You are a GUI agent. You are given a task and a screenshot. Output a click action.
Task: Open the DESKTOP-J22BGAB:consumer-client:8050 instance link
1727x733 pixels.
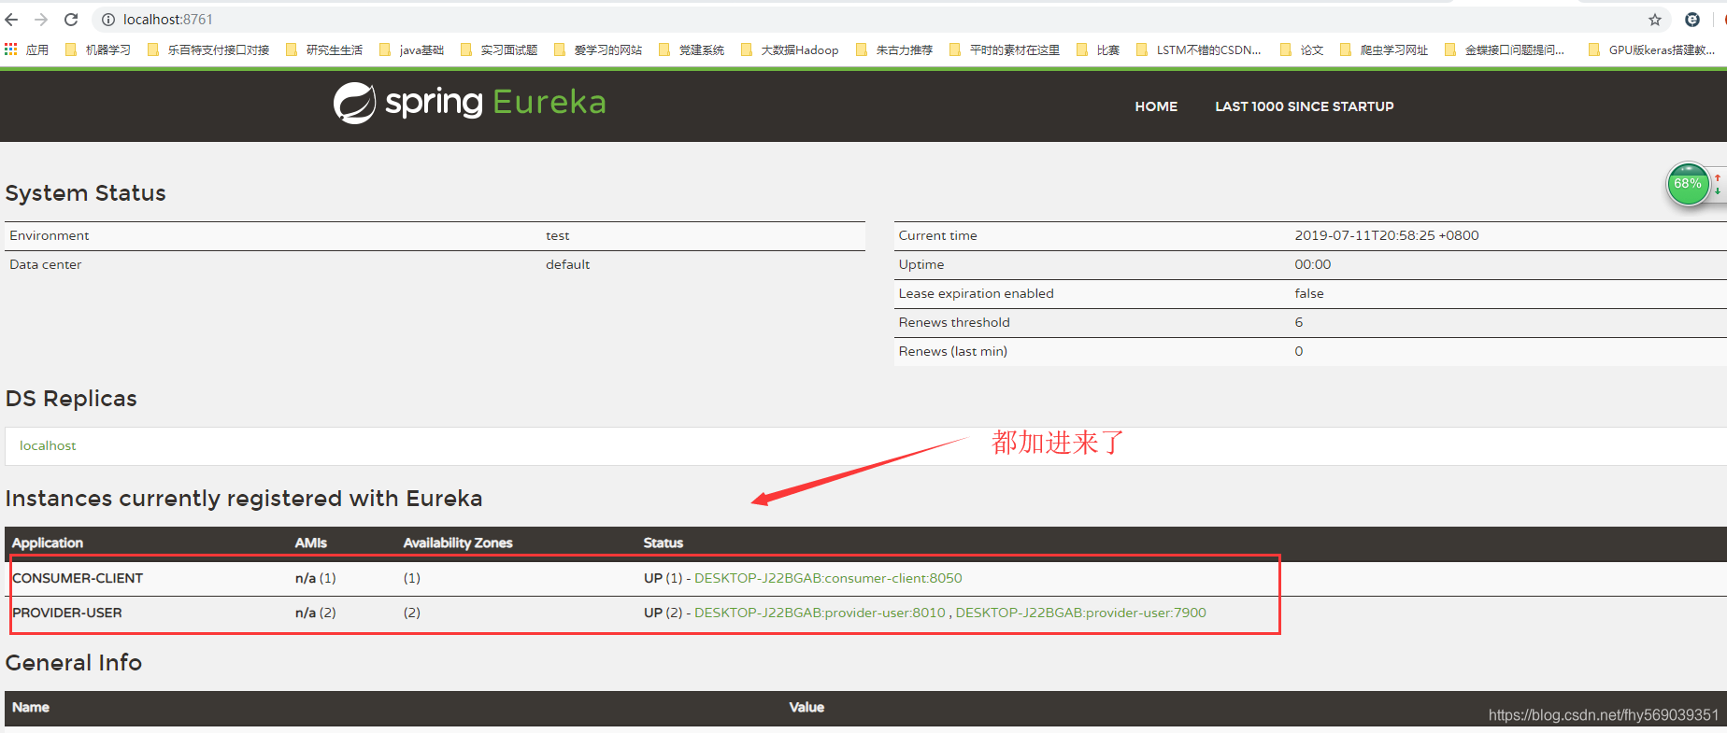pyautogui.click(x=828, y=578)
